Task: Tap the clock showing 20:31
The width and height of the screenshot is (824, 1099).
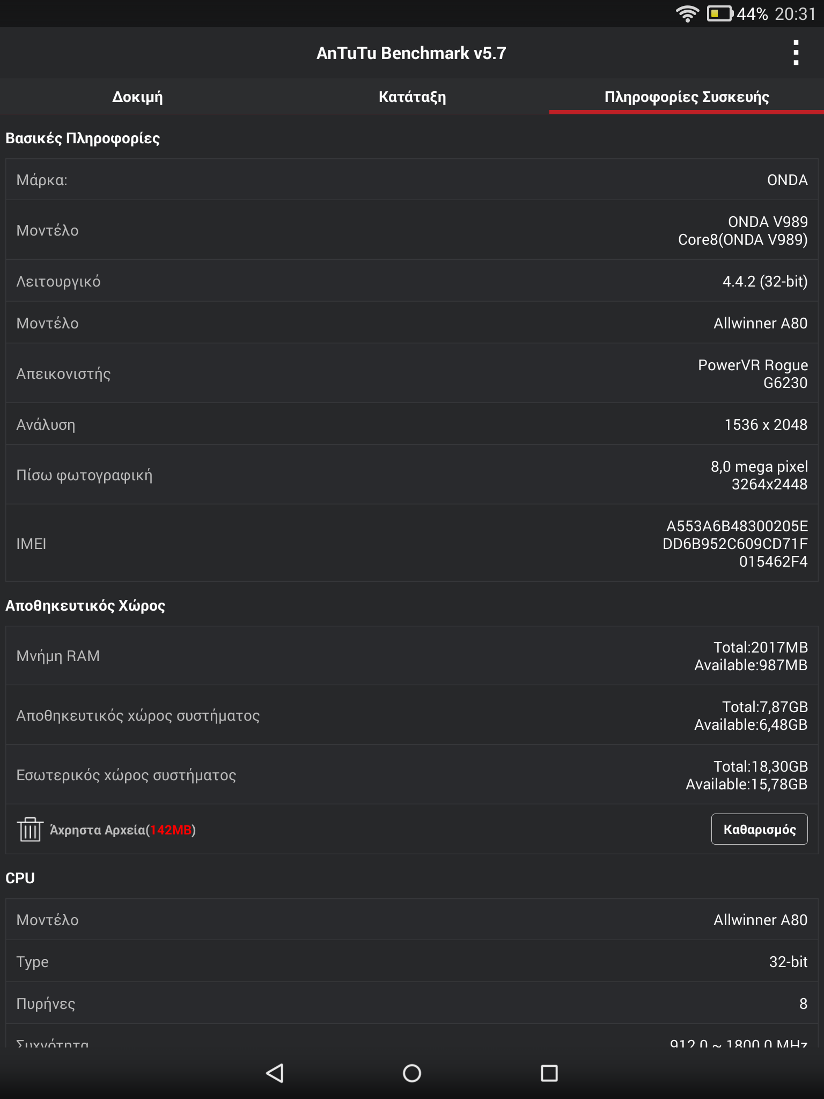Action: point(795,13)
